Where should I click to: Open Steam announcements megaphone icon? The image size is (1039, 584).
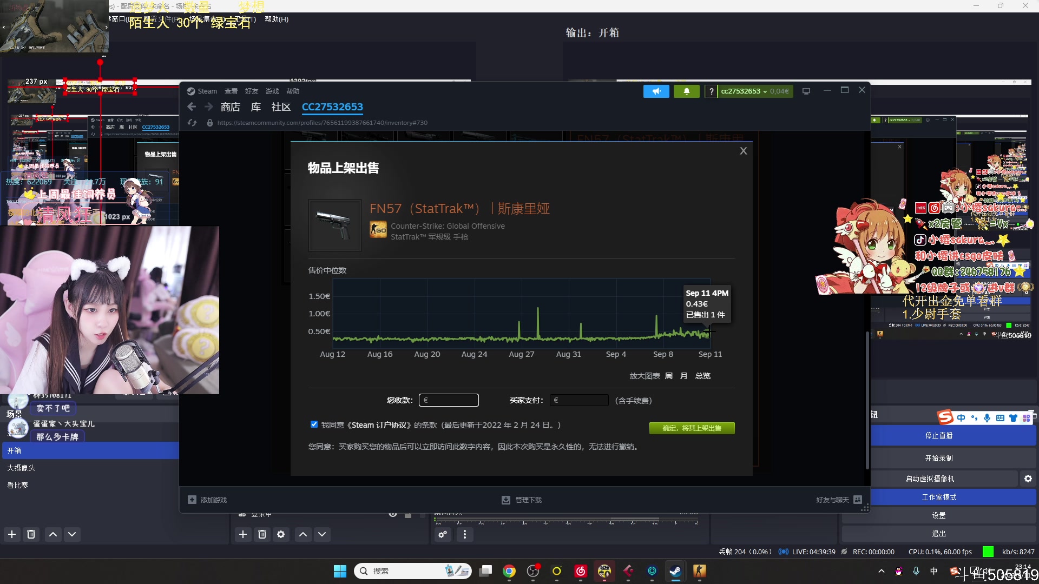tap(656, 91)
